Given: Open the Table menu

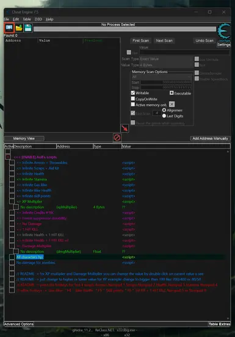Looking at the screenshot, I should click(x=27, y=19).
